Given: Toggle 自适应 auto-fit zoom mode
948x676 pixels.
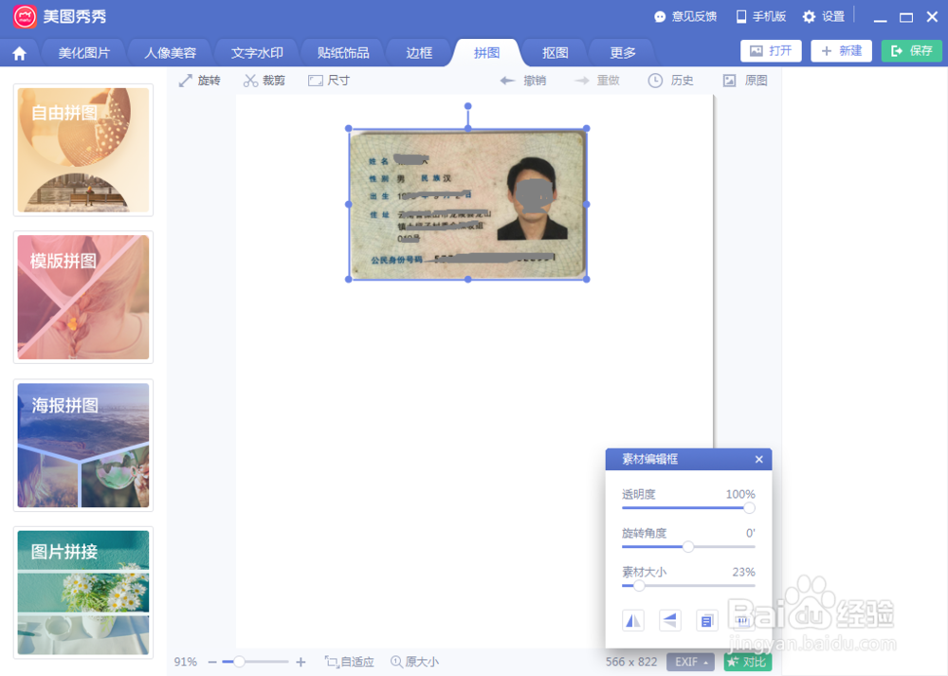Looking at the screenshot, I should click(348, 661).
